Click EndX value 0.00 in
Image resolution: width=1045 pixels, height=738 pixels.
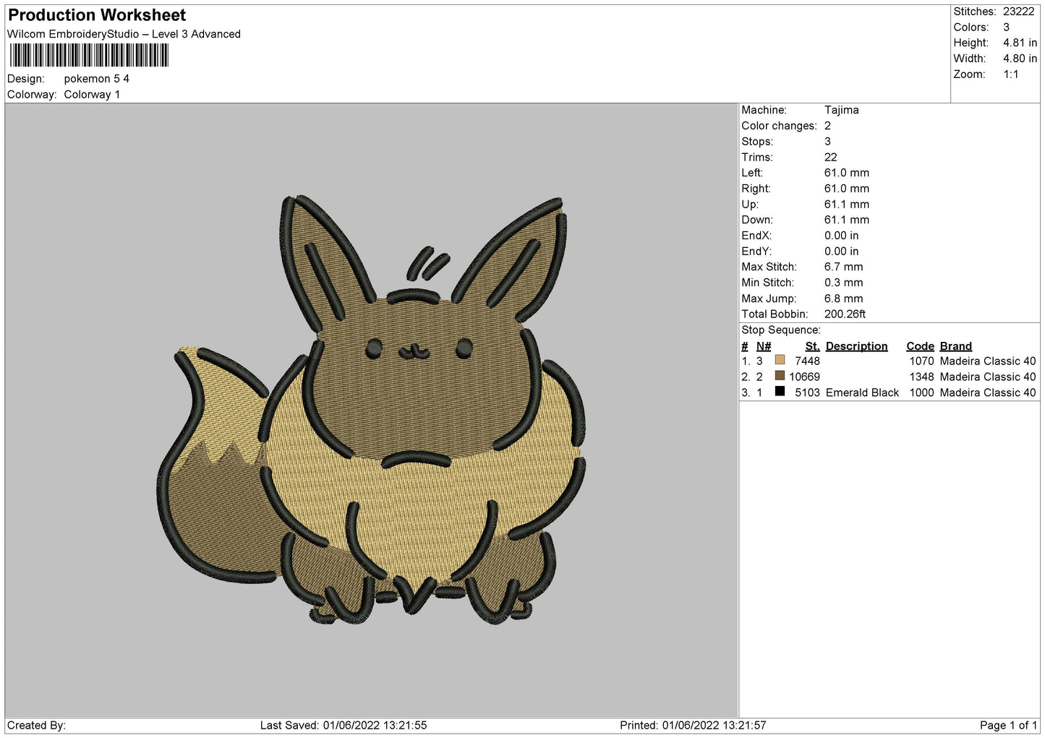coord(842,236)
